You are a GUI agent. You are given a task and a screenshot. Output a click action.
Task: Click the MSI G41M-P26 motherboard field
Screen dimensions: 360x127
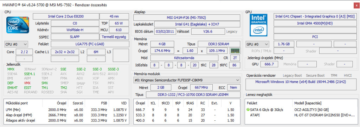point(187,17)
